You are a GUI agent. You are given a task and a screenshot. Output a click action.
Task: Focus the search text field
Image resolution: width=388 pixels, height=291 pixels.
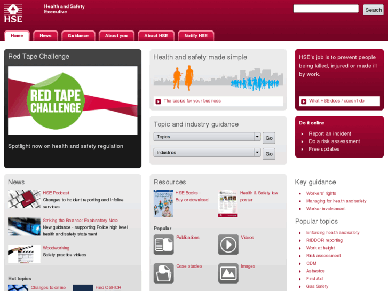tap(326, 9)
